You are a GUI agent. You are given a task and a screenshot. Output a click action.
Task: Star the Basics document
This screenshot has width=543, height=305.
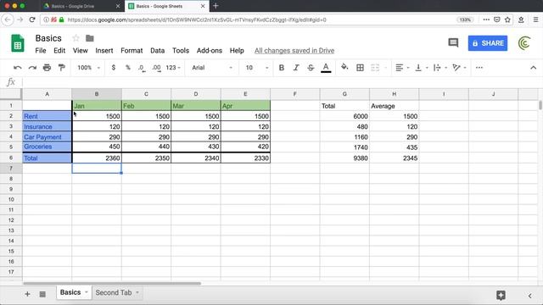[76, 38]
